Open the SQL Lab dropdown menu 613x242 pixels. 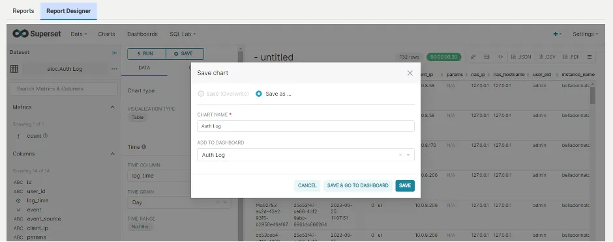[183, 34]
